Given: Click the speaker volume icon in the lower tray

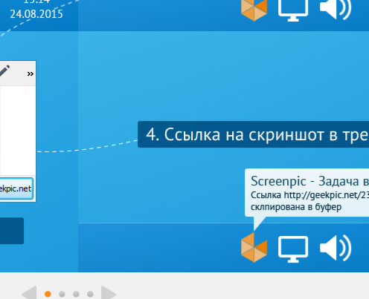Looking at the screenshot, I should pyautogui.click(x=336, y=248).
